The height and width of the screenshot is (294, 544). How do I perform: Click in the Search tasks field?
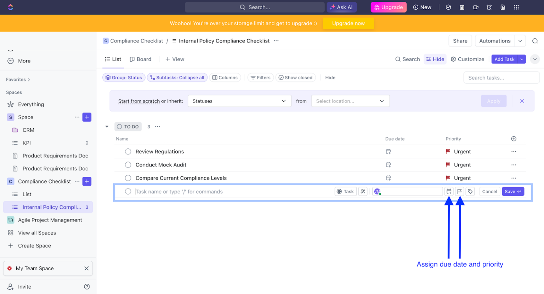coord(501,78)
